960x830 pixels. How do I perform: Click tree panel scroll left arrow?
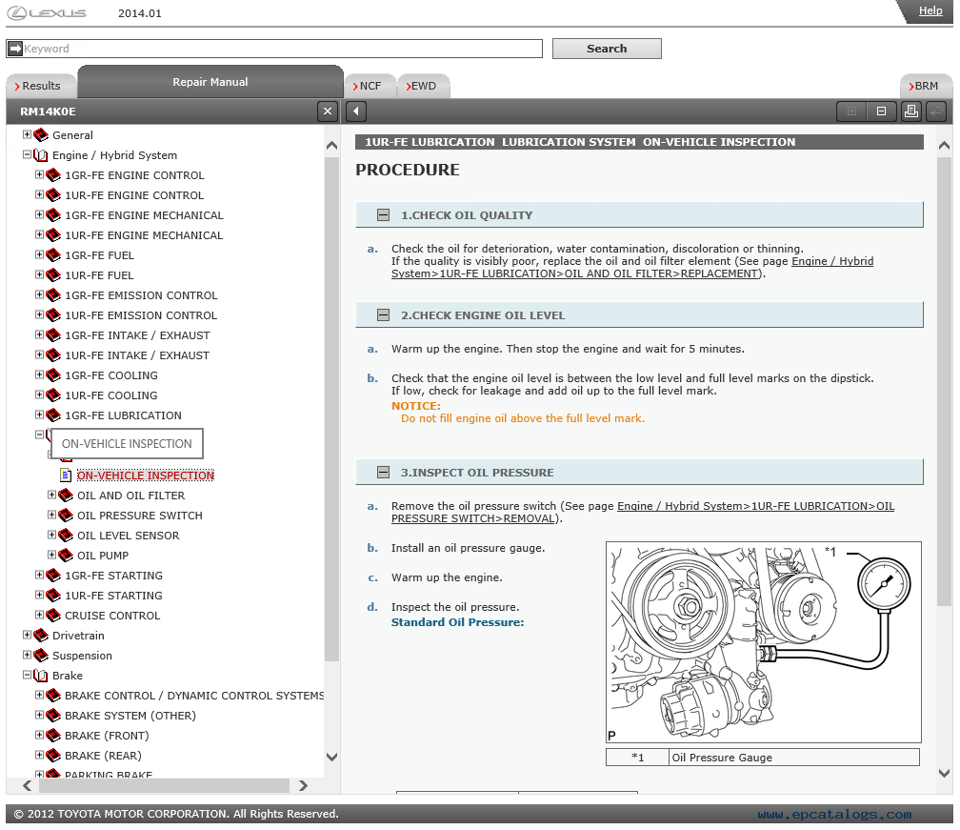coord(27,785)
